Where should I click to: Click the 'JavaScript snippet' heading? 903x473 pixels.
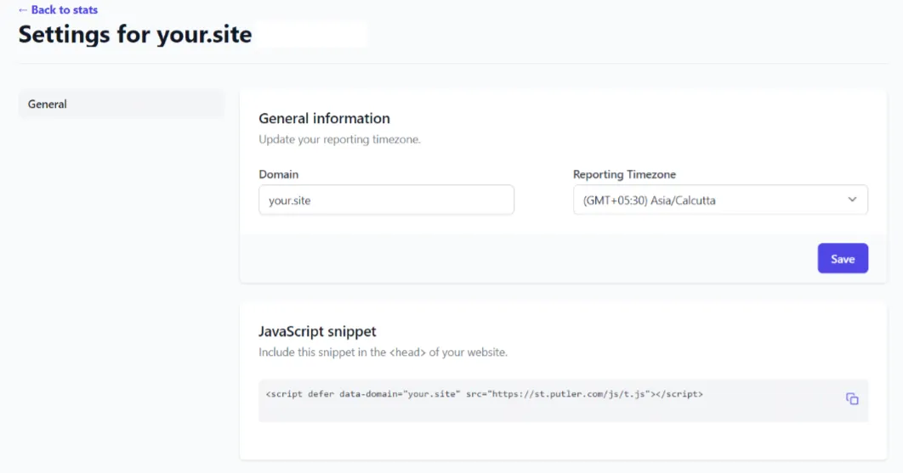[317, 331]
